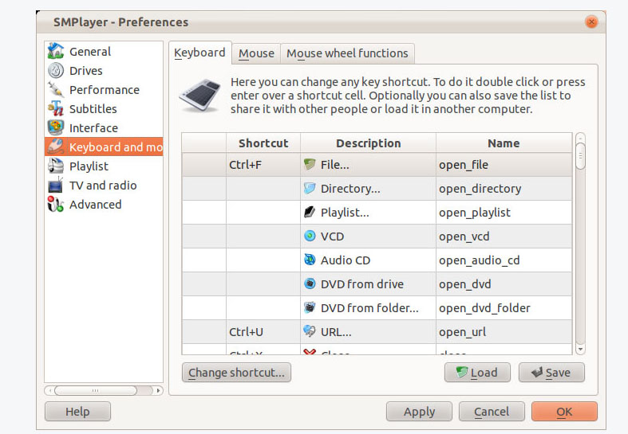The height and width of the screenshot is (434, 628).
Task: Select the Ctrl+F shortcut cell
Action: click(263, 165)
